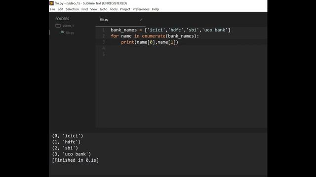Click name[1] in the print statement
The image size is (316, 177).
(167, 42)
